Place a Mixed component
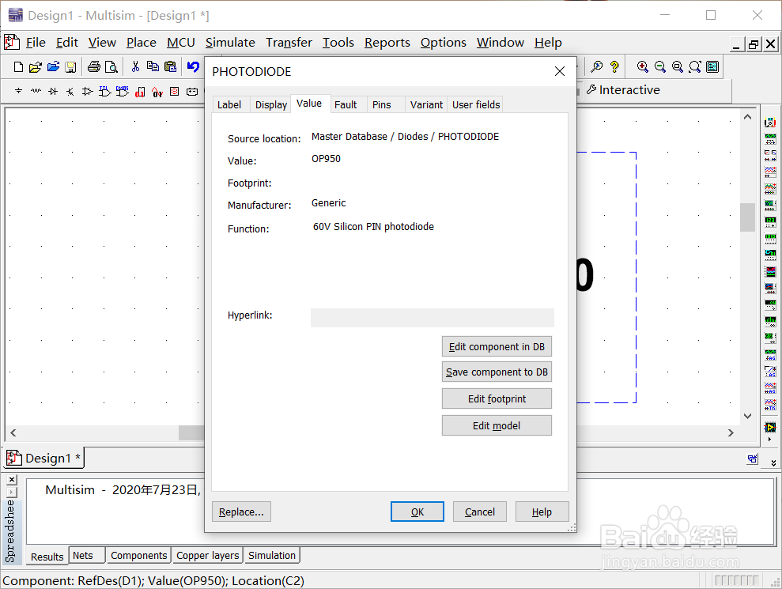 [157, 92]
